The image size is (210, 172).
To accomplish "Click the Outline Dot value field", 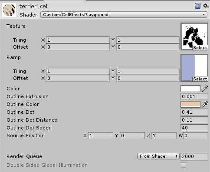I will (194, 112).
